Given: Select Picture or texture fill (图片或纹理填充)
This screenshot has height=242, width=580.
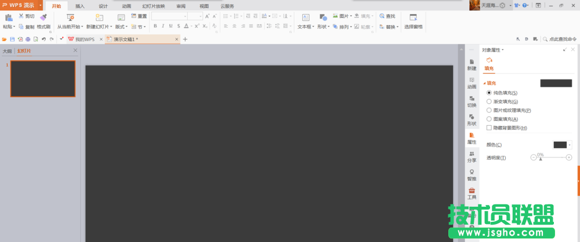Looking at the screenshot, I should point(489,110).
